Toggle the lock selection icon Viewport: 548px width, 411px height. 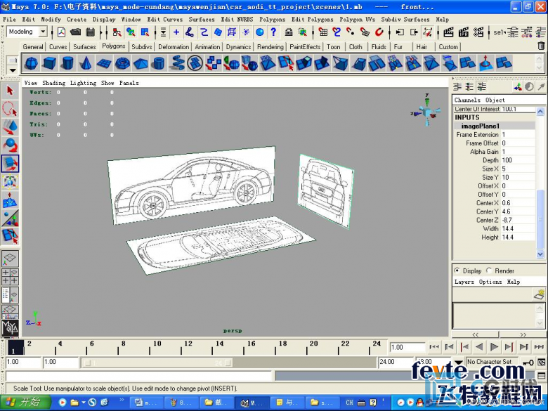(x=288, y=32)
